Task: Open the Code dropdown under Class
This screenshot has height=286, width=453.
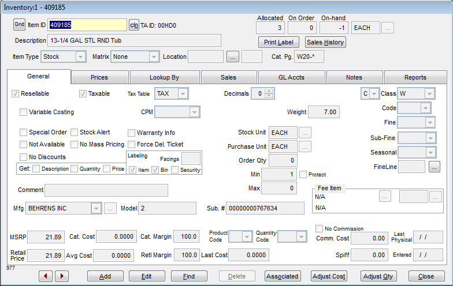Action: (425, 108)
